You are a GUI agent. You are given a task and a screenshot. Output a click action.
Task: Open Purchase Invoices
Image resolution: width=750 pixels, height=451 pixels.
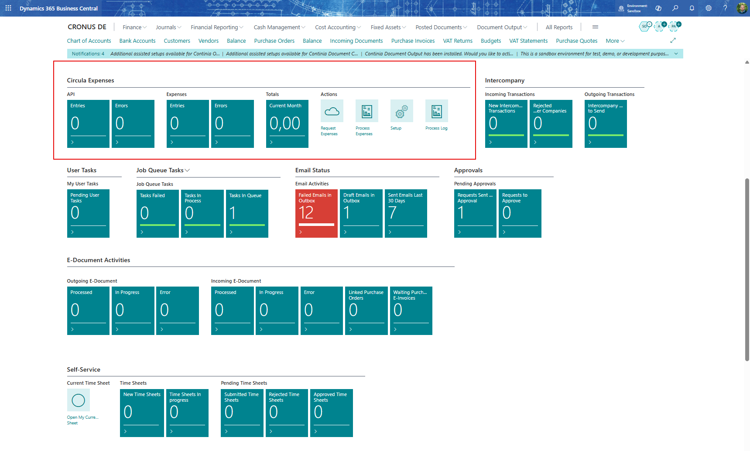pyautogui.click(x=413, y=41)
